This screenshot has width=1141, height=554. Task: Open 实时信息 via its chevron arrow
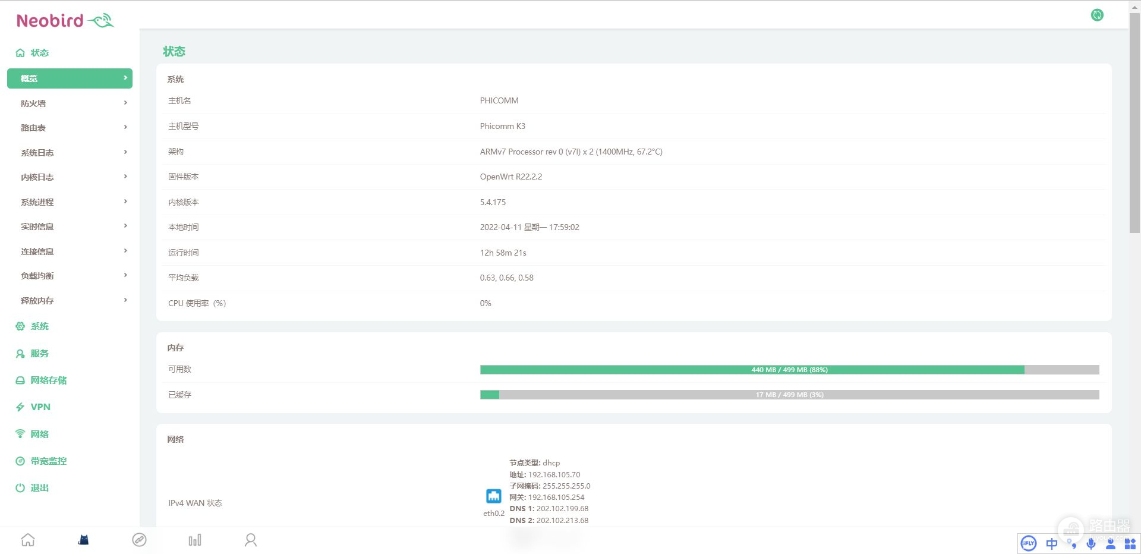coord(125,226)
